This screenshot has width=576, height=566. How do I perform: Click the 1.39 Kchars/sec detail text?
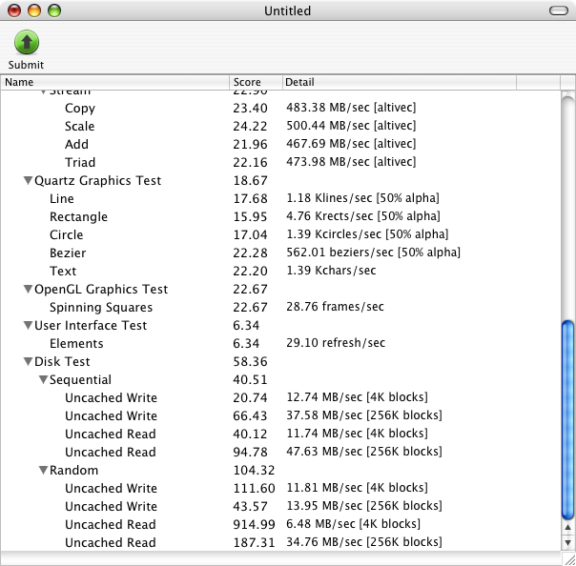coord(331,271)
